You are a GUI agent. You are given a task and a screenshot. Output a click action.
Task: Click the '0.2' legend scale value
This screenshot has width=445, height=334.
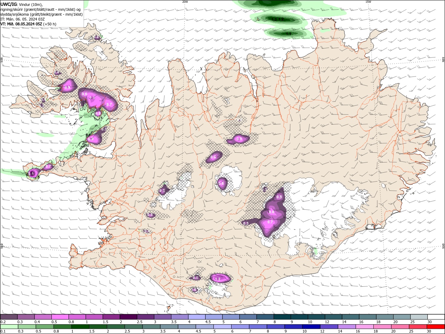click(x=3, y=322)
